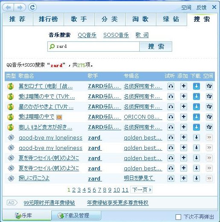220x222 pixels.
Task: Preview second 夏を待つセイル(帆)のように result
Action: 171,168
